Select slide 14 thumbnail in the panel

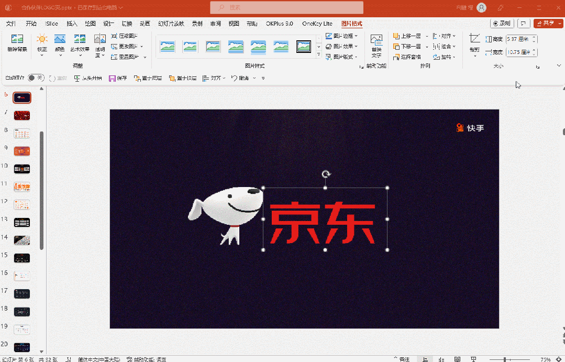[x=21, y=240]
